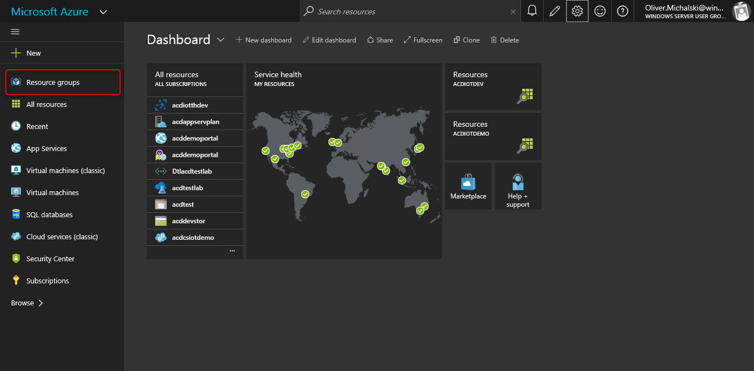The width and height of the screenshot is (754, 371).
Task: Click the acdtestlab resource icon
Action: click(x=161, y=188)
